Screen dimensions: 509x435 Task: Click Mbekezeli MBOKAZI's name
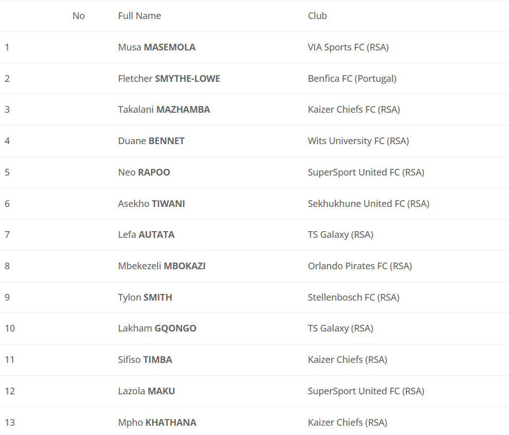point(162,266)
